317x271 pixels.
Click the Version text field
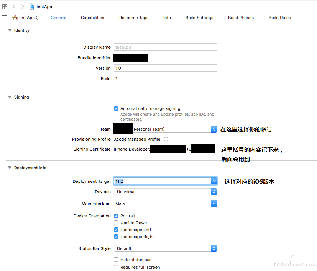point(166,68)
